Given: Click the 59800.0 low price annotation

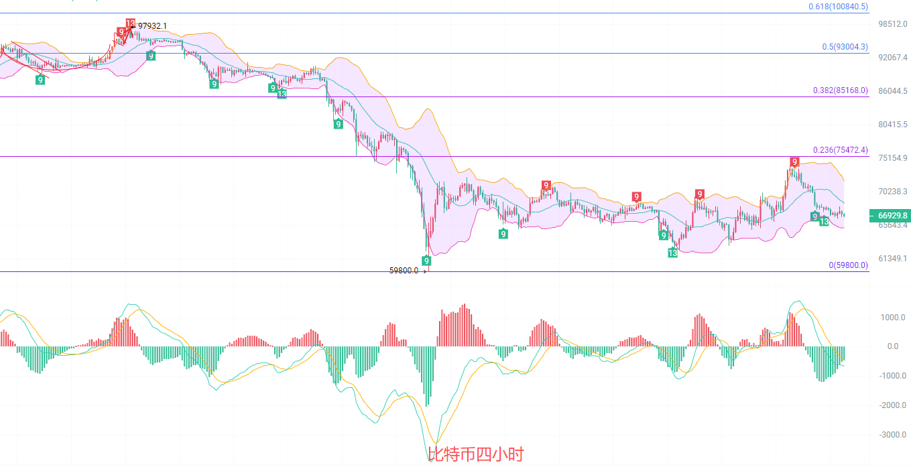Looking at the screenshot, I should 404,271.
